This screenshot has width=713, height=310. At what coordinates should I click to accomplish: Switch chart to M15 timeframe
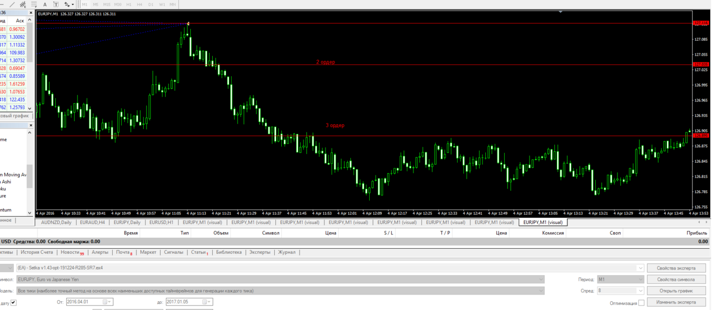pos(107,4)
